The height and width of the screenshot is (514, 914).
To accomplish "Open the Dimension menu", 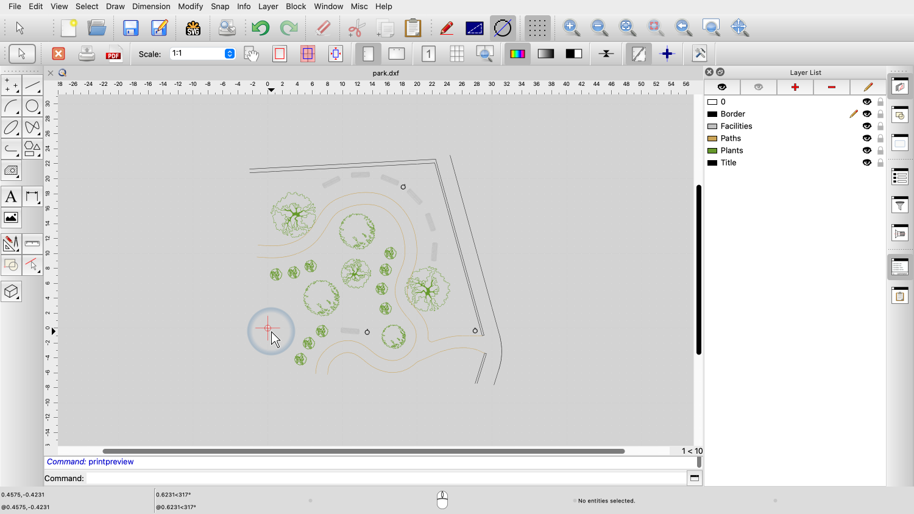I will pyautogui.click(x=151, y=6).
